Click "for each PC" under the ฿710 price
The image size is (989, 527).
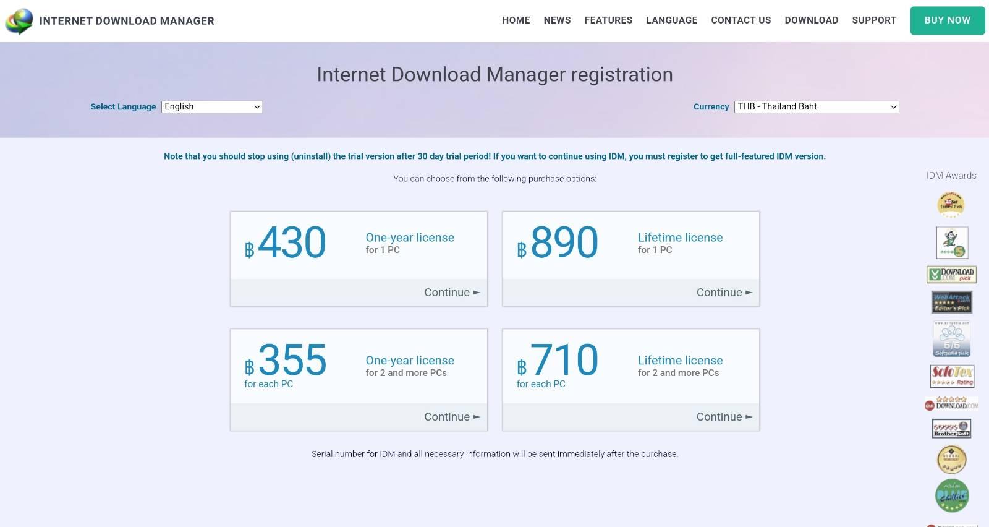click(541, 384)
